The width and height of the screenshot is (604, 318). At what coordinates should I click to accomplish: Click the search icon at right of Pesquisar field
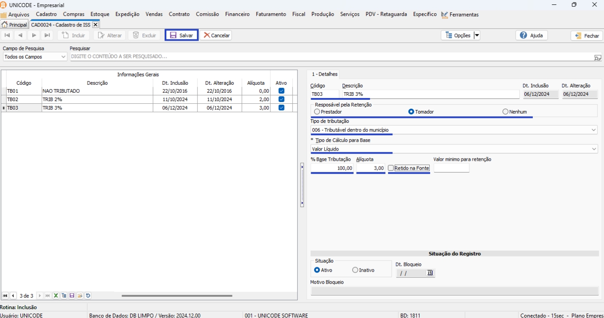pos(597,57)
